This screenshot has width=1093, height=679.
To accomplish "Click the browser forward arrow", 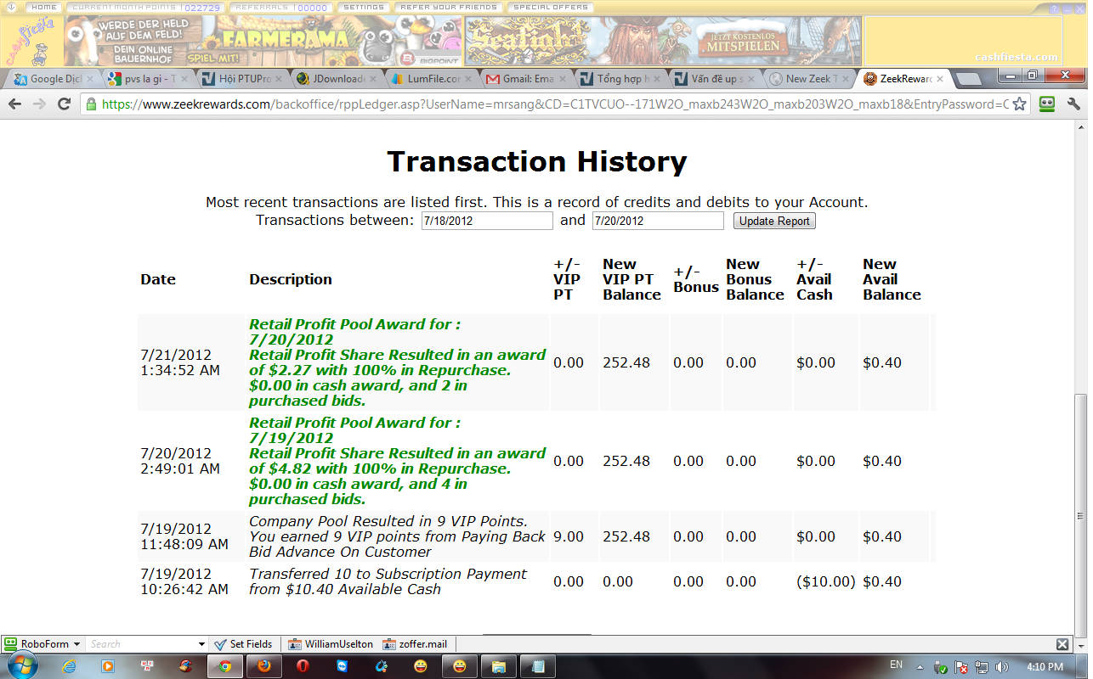I will (39, 104).
